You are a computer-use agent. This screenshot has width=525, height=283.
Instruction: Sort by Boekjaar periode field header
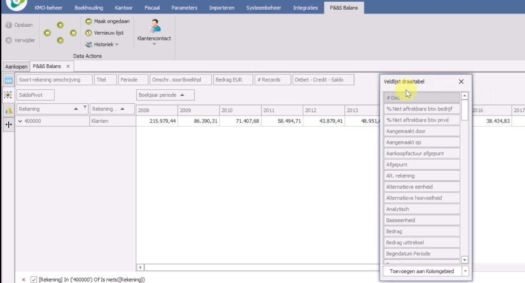click(165, 95)
